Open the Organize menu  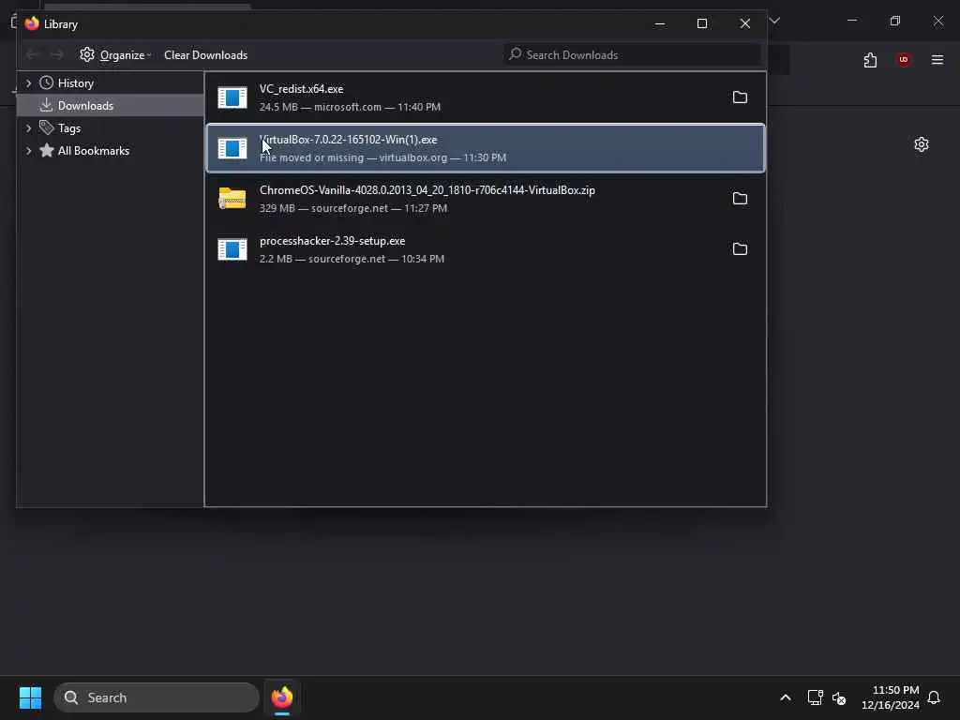tap(115, 55)
